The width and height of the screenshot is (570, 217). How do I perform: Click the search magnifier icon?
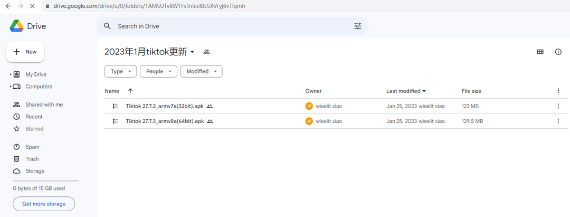(107, 26)
